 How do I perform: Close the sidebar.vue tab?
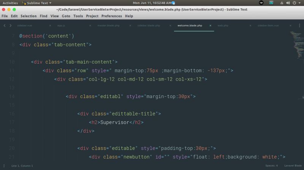50,25
